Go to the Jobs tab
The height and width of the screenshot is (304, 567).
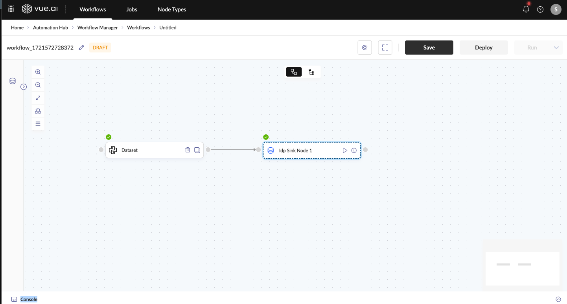click(132, 9)
